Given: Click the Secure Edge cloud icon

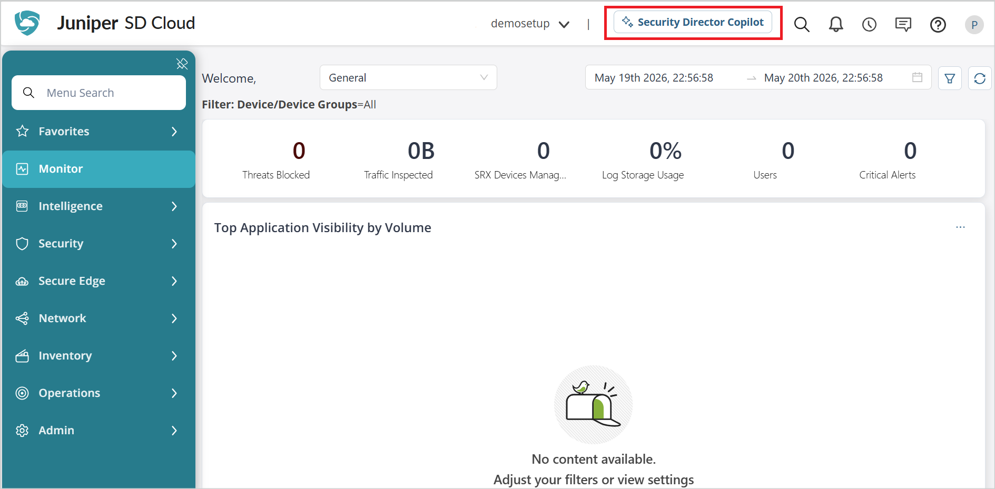Looking at the screenshot, I should tap(22, 282).
